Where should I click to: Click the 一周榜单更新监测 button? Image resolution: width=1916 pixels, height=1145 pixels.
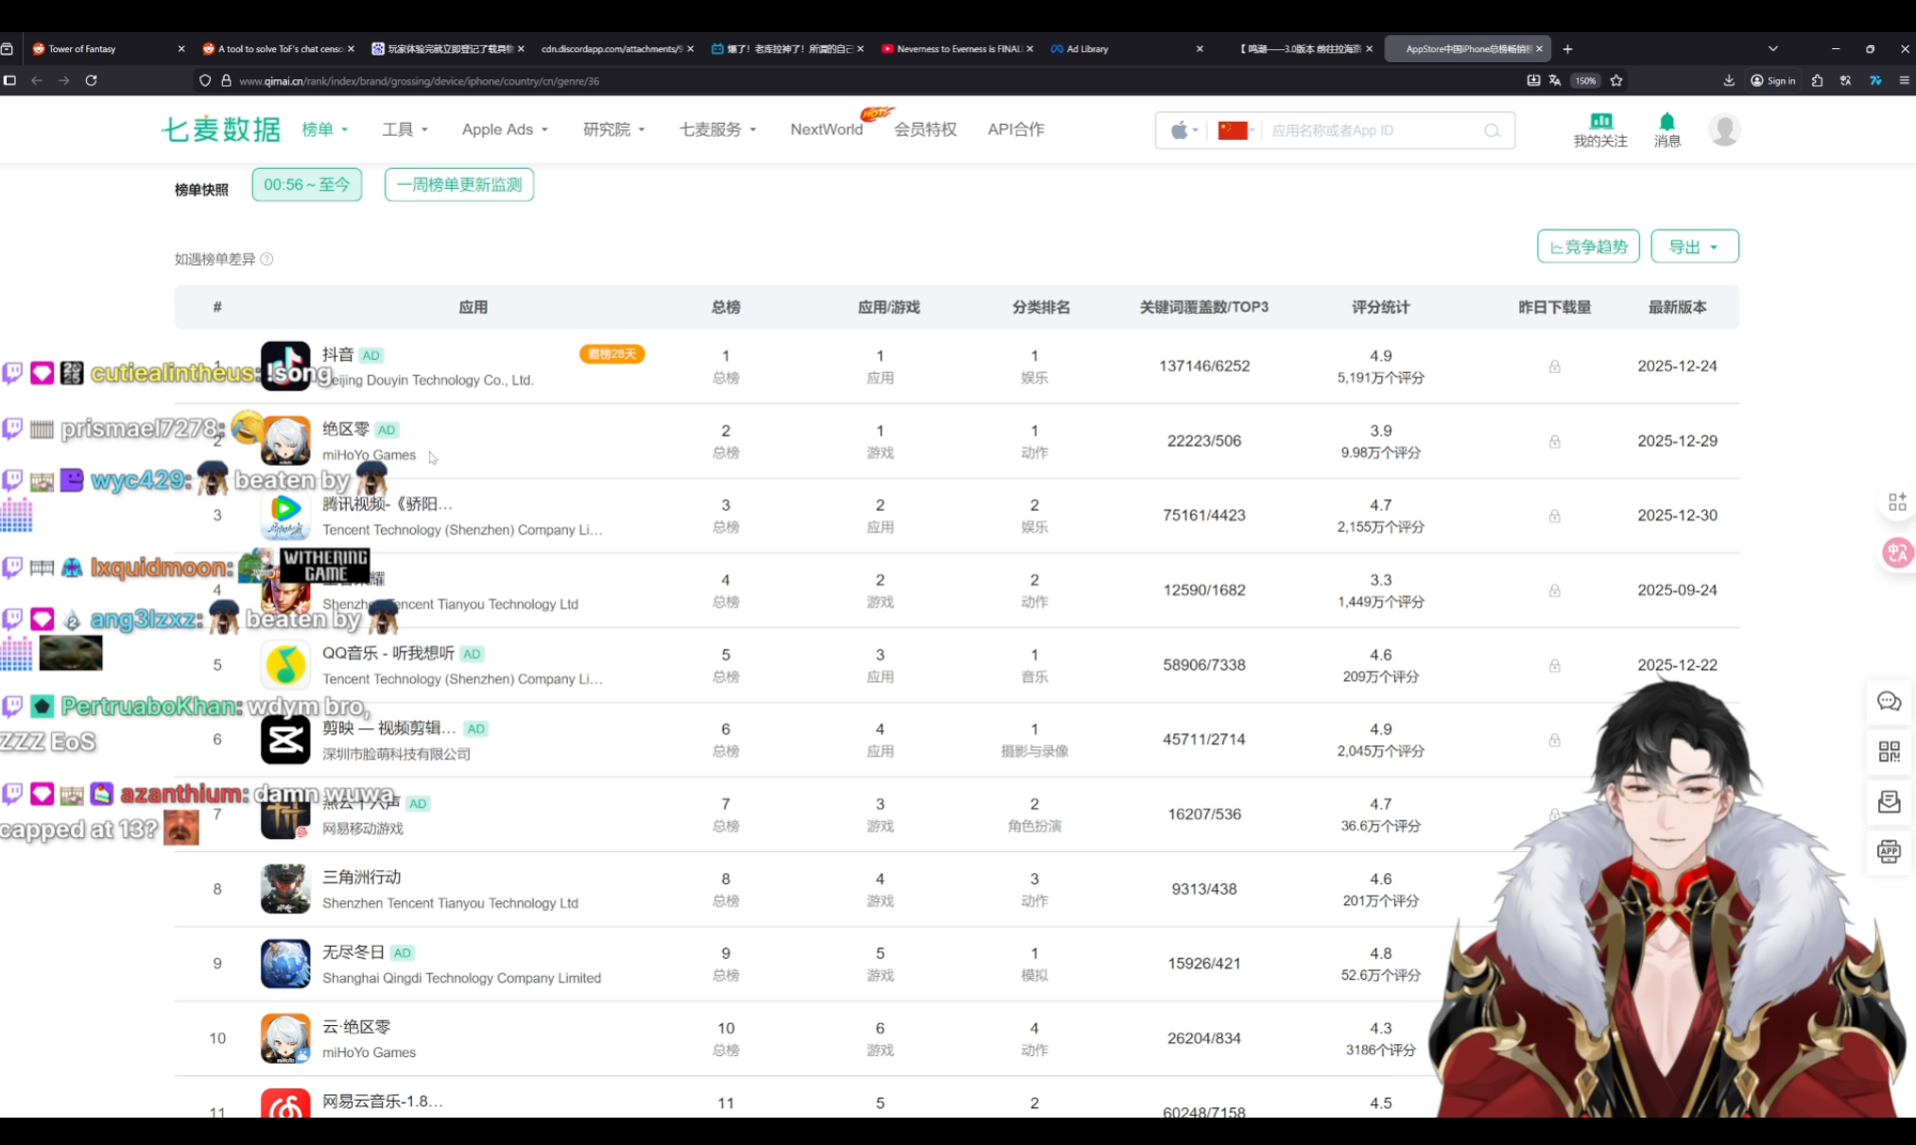(459, 184)
